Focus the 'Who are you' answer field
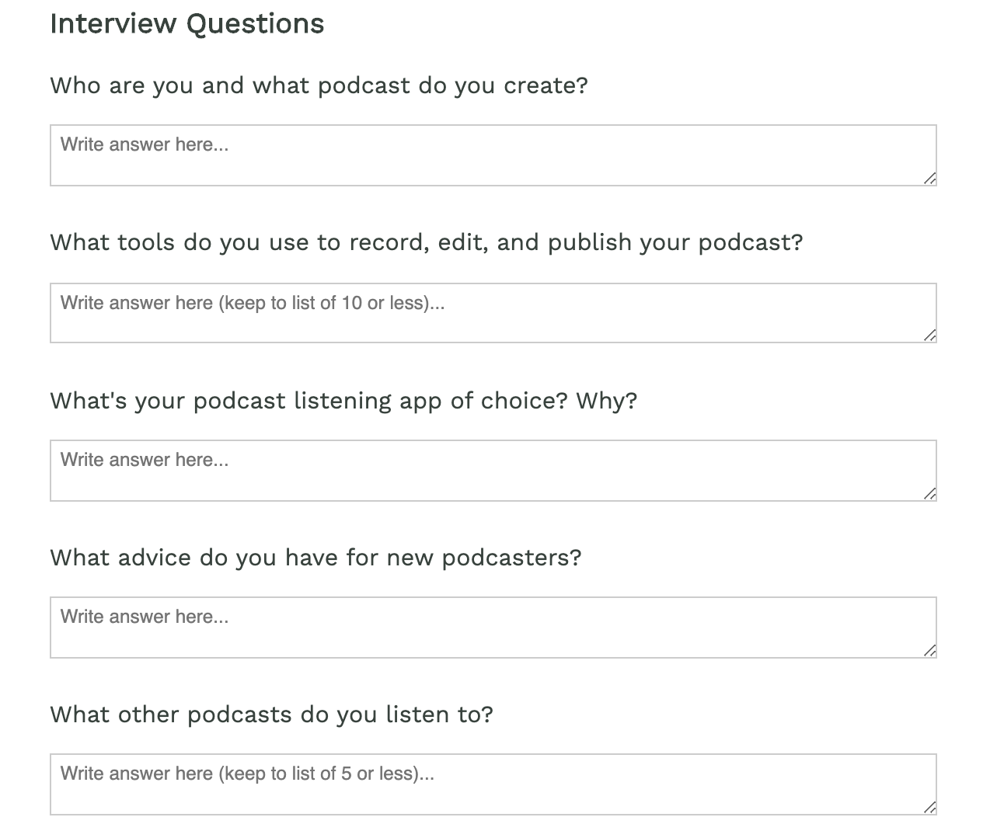This screenshot has width=1004, height=831. click(493, 155)
